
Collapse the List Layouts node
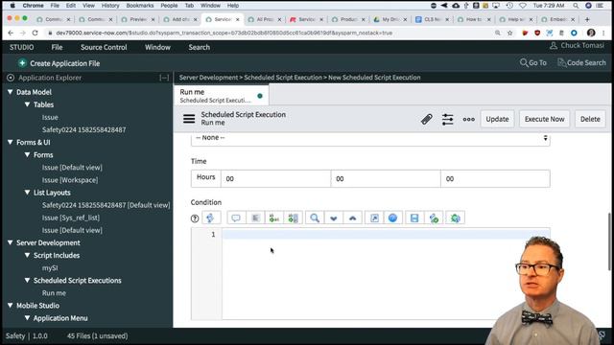click(x=27, y=192)
